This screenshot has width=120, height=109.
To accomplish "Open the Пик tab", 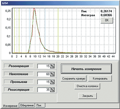I will (40, 105).
